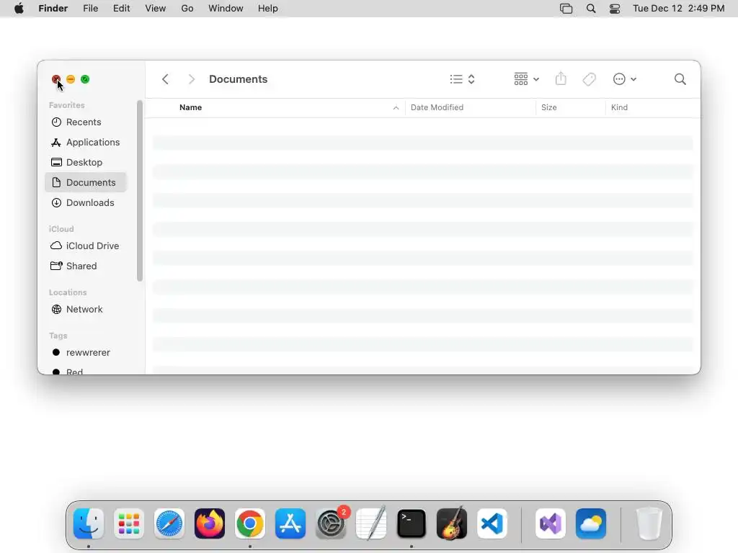The width and height of the screenshot is (738, 553).
Task: Select Network under Locations
Action: (x=86, y=310)
